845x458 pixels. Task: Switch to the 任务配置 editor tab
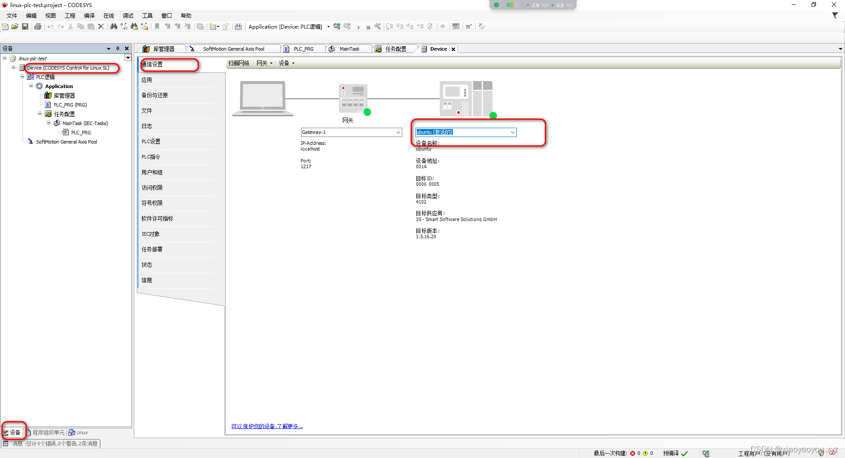395,49
